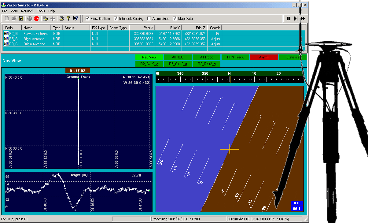Click the Code column header
The image size is (368, 223).
pos(12,28)
